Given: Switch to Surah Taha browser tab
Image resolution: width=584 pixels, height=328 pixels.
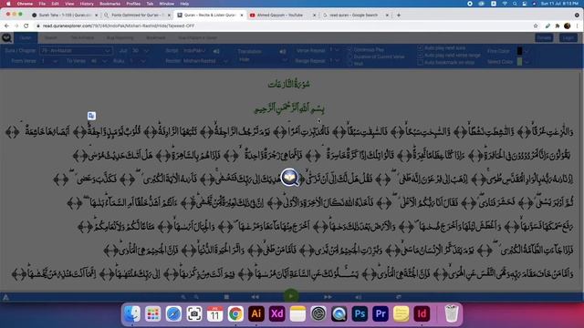Looking at the screenshot, I should 65,15.
